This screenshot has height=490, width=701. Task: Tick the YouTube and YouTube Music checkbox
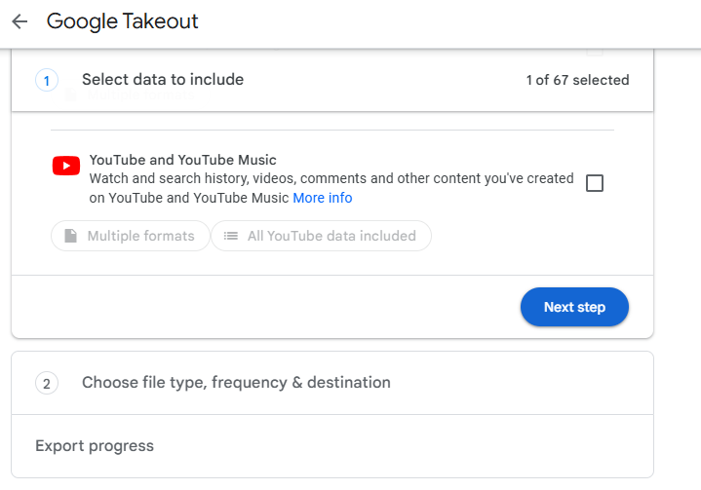tap(595, 183)
